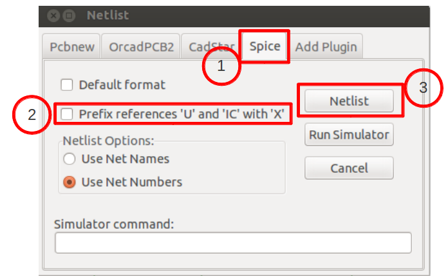Click the Default format label text
This screenshot has width=448, height=276.
coord(122,85)
